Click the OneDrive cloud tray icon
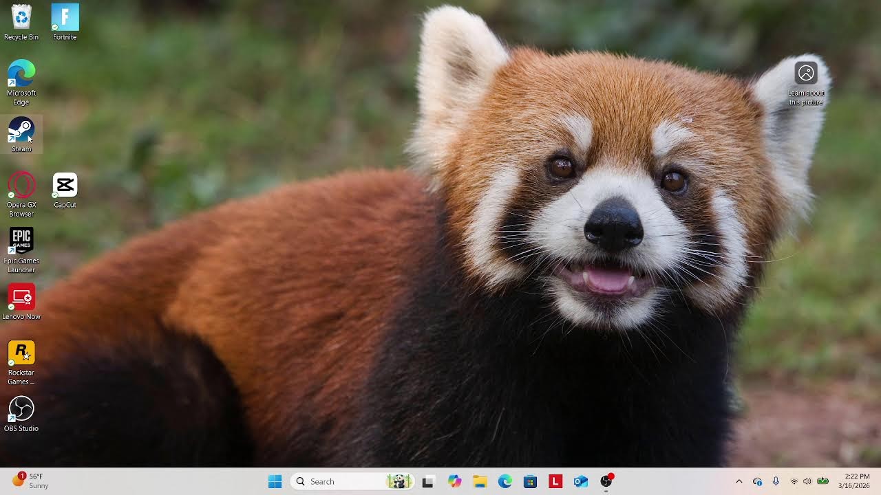The image size is (881, 495). point(758,481)
